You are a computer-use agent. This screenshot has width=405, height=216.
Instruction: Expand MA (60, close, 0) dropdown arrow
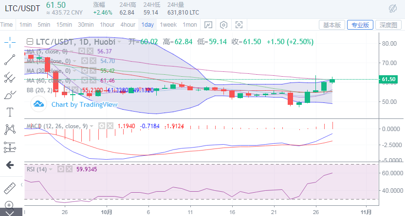tap(74, 81)
